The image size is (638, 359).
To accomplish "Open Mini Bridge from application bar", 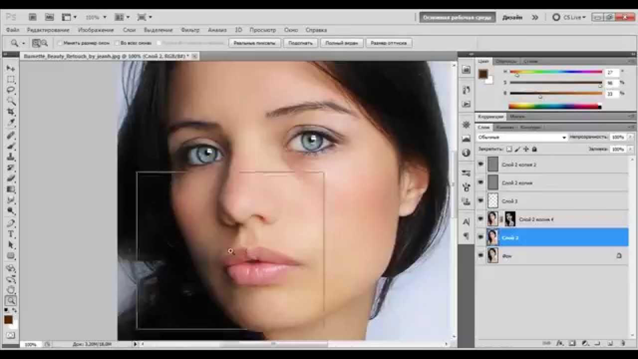I will click(49, 17).
